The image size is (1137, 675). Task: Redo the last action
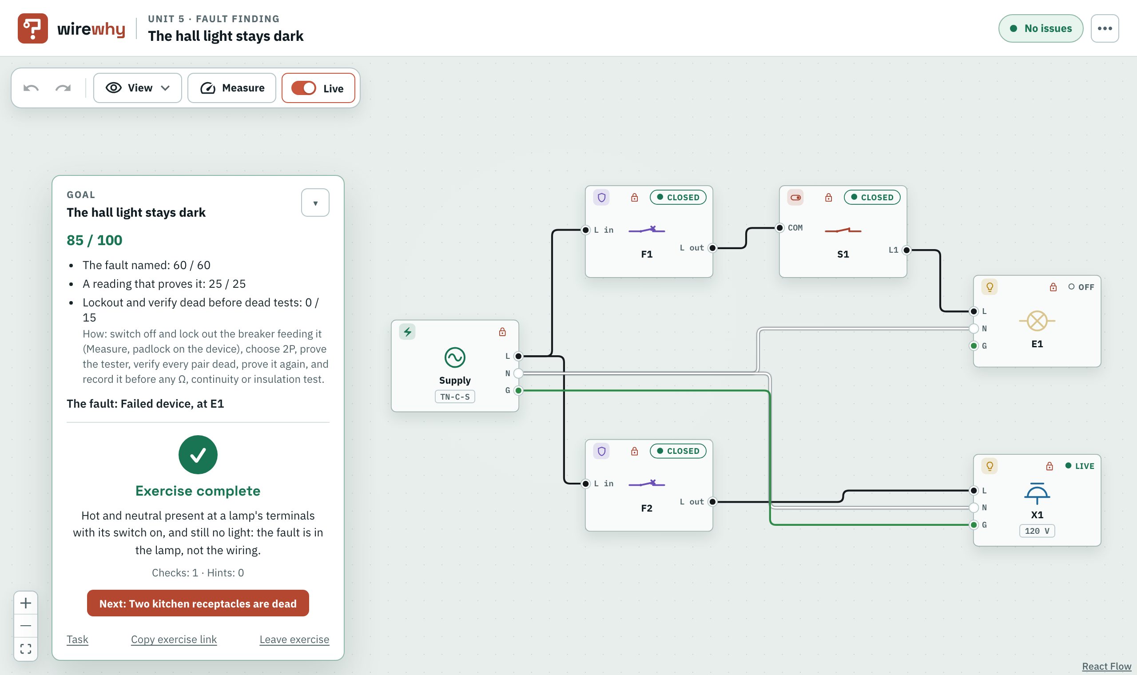pyautogui.click(x=63, y=88)
